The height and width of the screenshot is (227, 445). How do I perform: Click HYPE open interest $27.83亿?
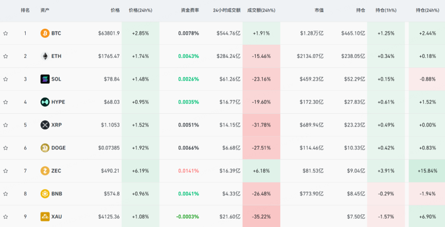(354, 102)
